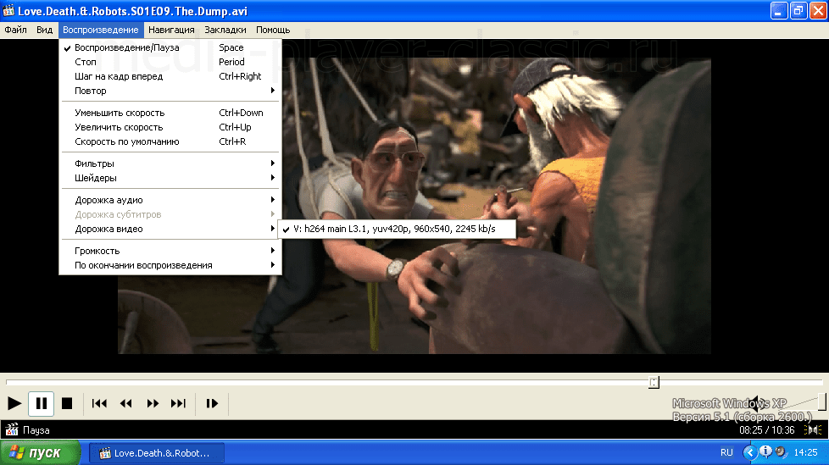The width and height of the screenshot is (829, 465).
Task: Expand the Дорожка аудио submenu
Action: click(x=170, y=200)
